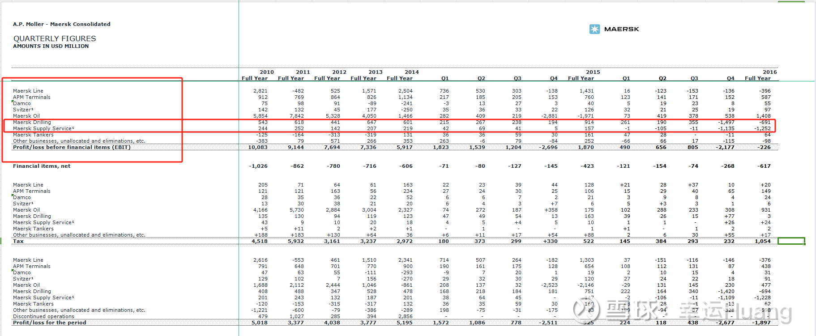Image resolution: width=816 pixels, height=336 pixels.
Task: Select the period loss 2016 value -1,897
Action: click(x=761, y=323)
